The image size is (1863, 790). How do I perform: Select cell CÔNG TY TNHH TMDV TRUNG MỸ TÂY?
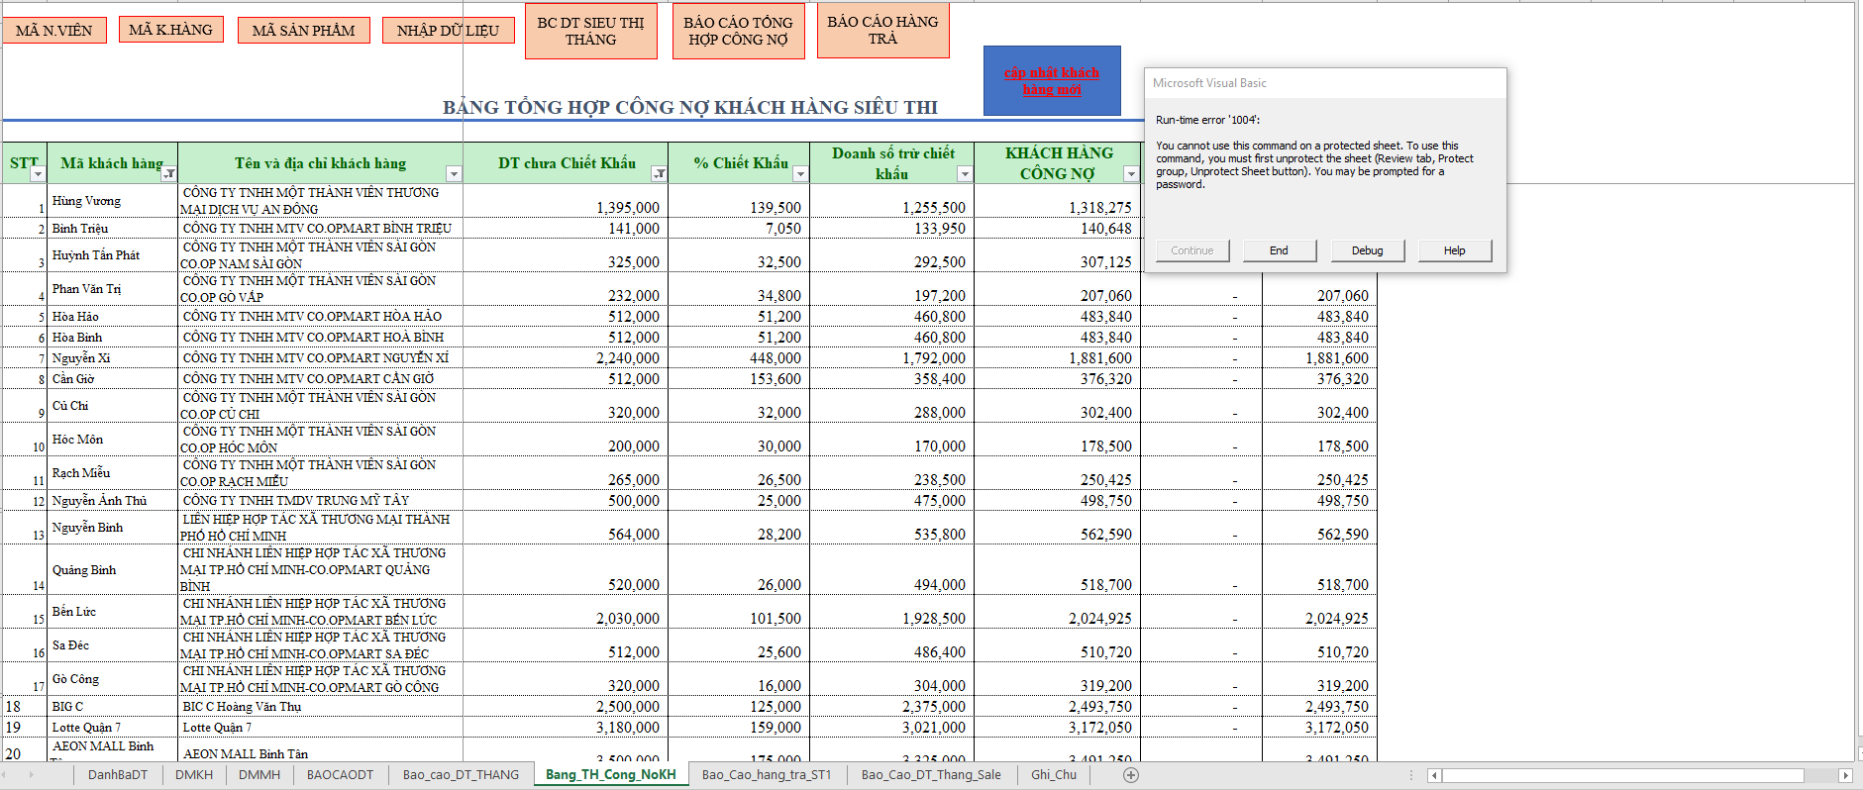click(x=320, y=500)
